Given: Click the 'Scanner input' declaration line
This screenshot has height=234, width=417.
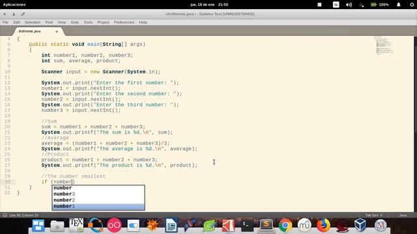Looking at the screenshot, I should [101, 71].
